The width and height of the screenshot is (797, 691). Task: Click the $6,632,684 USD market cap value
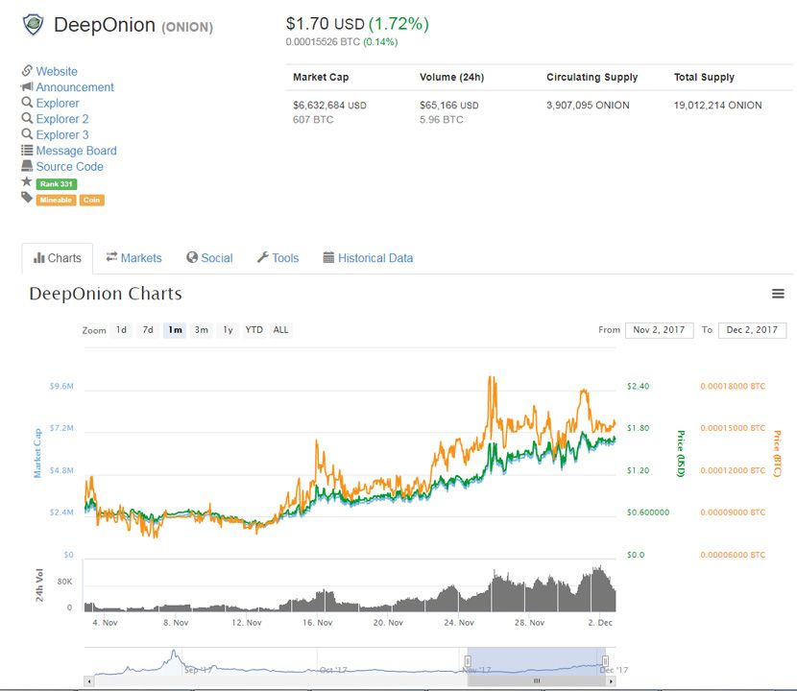329,106
